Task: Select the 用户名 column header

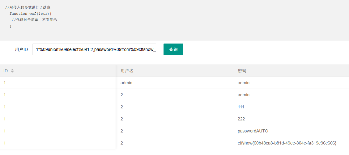Action: 174,71
